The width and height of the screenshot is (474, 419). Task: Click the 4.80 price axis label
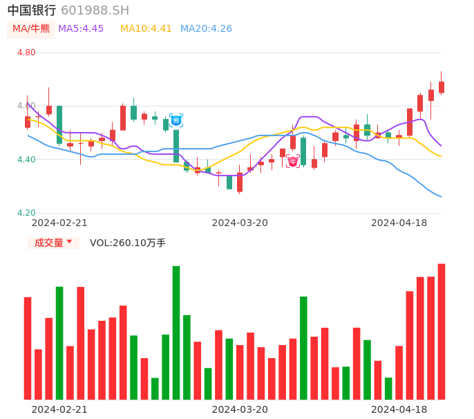(26, 53)
